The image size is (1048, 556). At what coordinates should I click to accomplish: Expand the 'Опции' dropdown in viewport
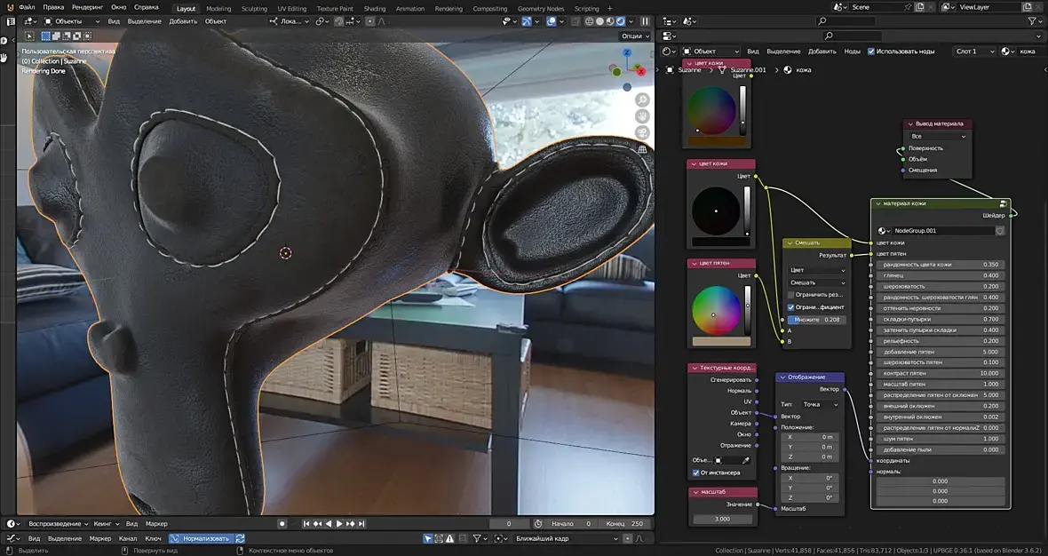[634, 36]
